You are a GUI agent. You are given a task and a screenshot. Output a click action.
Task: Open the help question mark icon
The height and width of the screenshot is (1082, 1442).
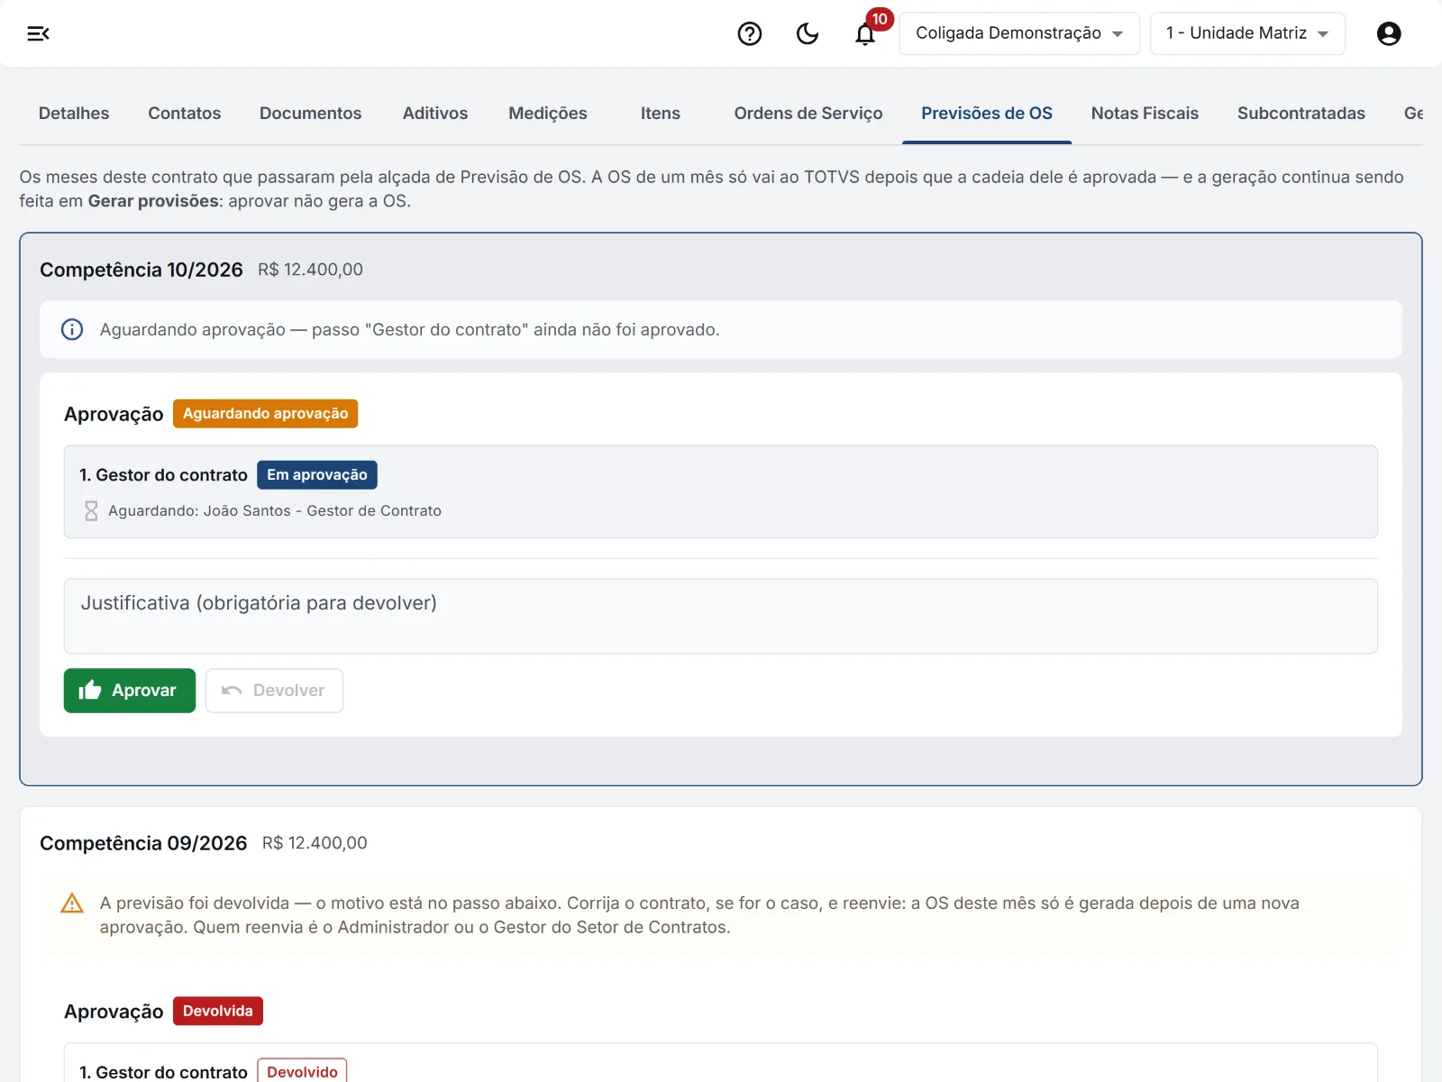point(750,33)
